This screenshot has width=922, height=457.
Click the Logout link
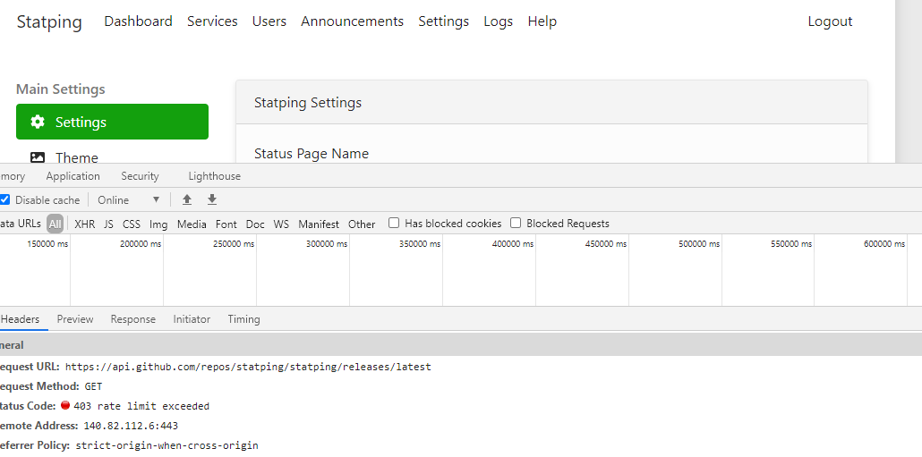point(830,21)
